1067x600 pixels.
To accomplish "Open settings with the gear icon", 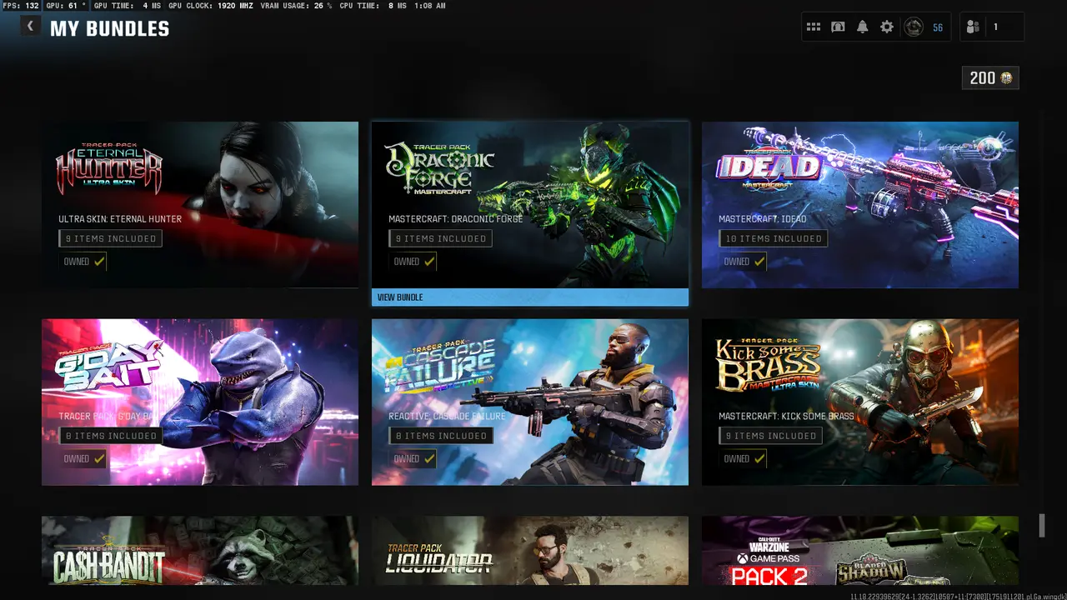I will click(x=887, y=27).
